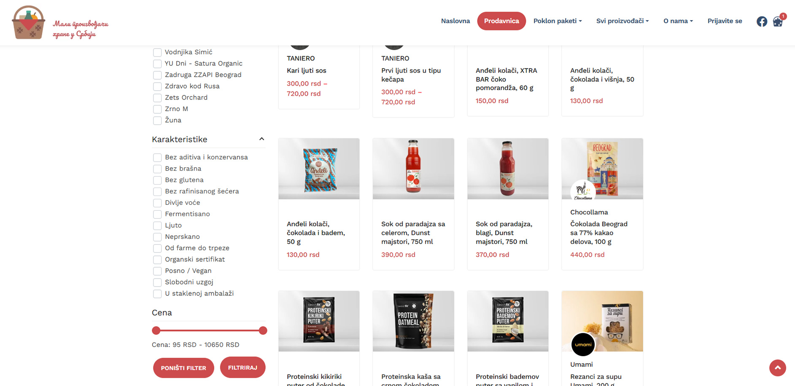Check the Bez glutena filter
The width and height of the screenshot is (795, 386).
pos(157,180)
